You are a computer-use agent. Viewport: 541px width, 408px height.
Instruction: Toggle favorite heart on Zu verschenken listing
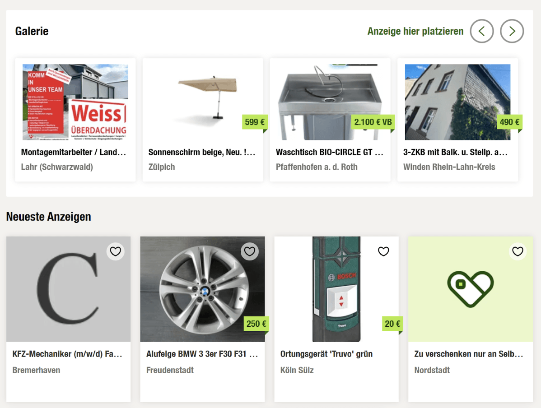pos(518,251)
